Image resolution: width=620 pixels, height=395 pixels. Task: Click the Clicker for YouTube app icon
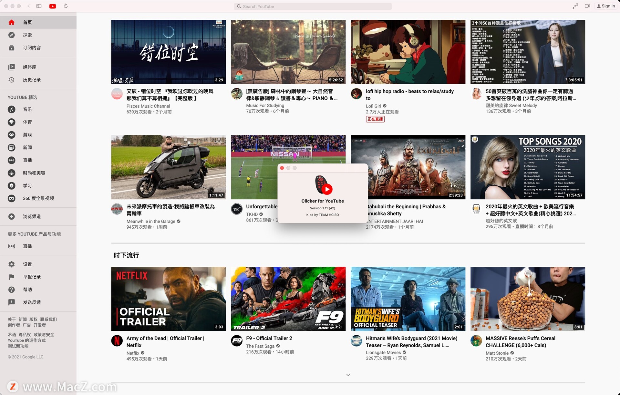click(323, 185)
